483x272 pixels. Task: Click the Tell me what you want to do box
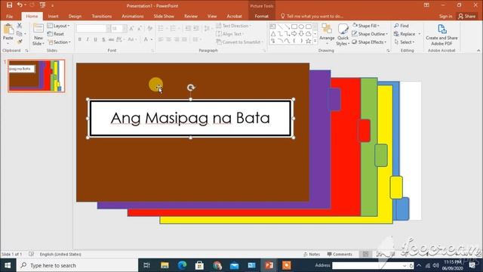(312, 16)
